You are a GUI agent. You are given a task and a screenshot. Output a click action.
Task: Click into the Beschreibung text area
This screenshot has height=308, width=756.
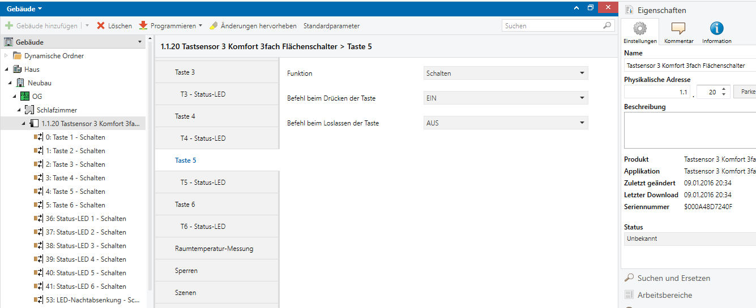pos(689,130)
